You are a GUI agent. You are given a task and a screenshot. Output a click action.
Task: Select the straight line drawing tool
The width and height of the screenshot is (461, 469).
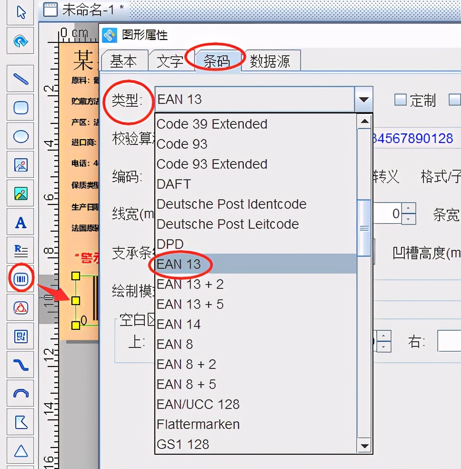pos(20,79)
